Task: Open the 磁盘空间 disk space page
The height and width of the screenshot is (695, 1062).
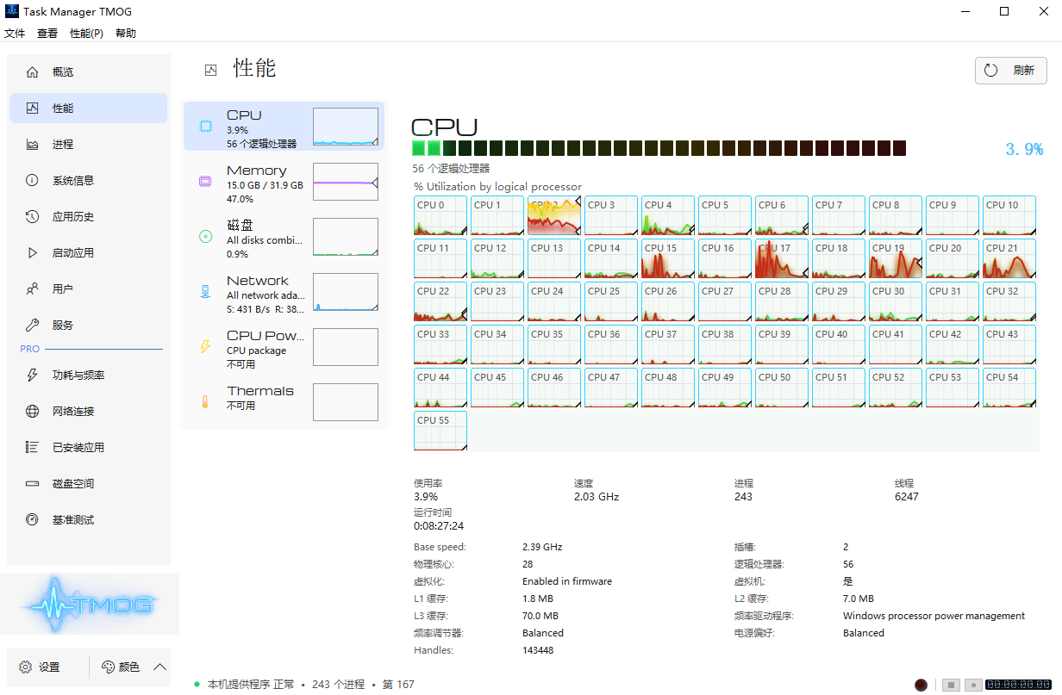Action: [88, 484]
